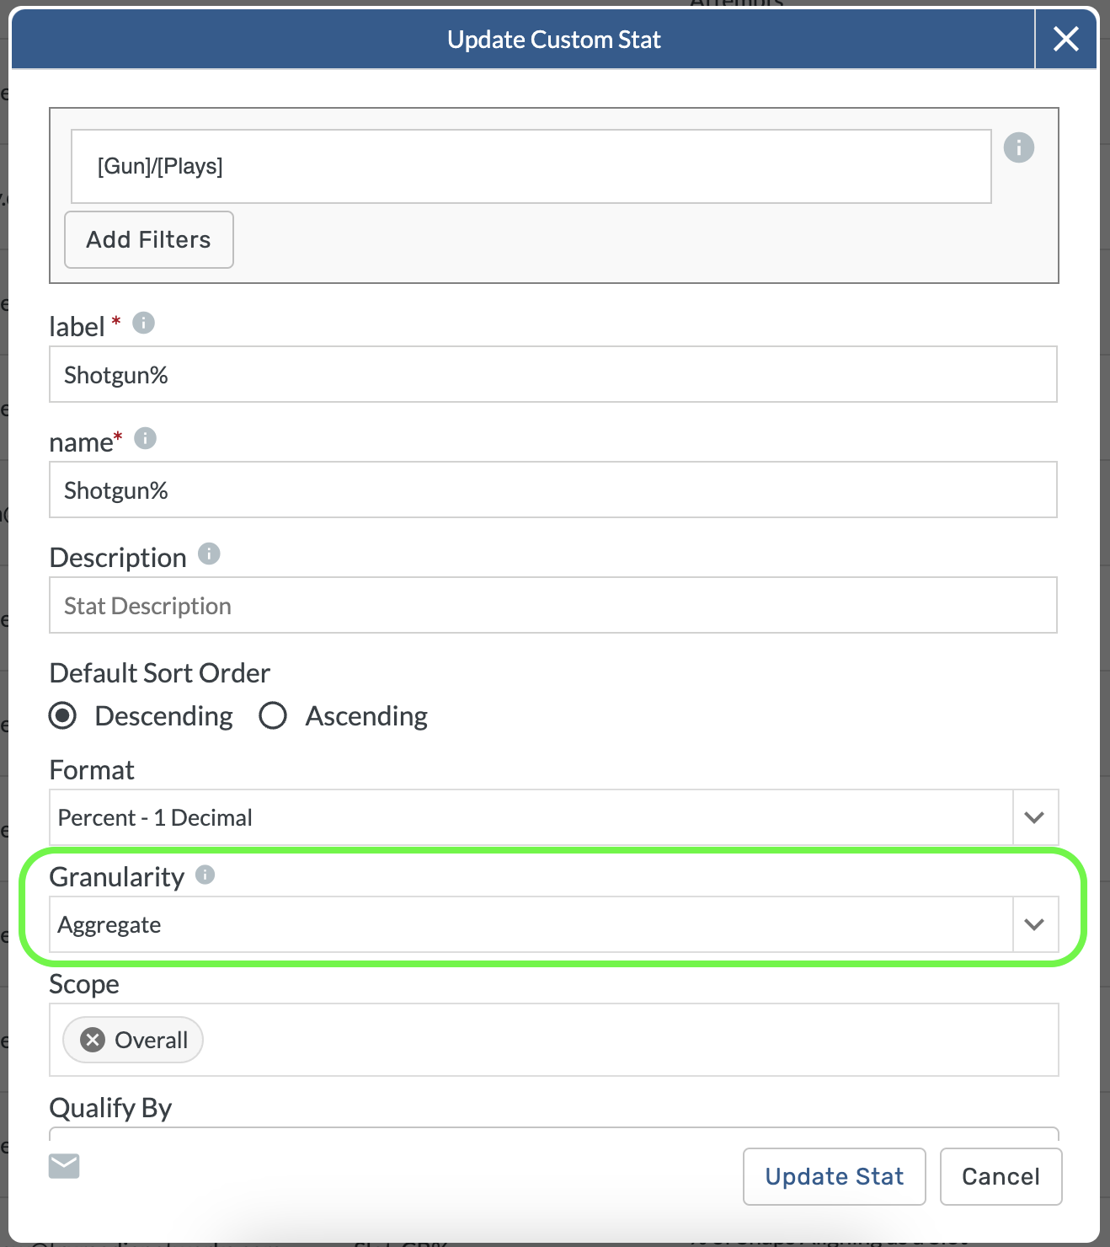The image size is (1110, 1247).
Task: Select Descending sort order
Action: coord(63,715)
